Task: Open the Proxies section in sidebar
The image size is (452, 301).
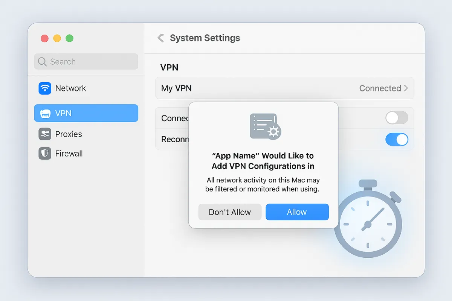Action: pos(68,134)
